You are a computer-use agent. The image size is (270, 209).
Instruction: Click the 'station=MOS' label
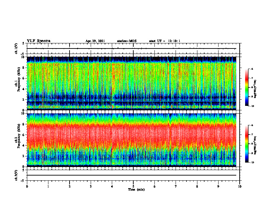click(127, 41)
